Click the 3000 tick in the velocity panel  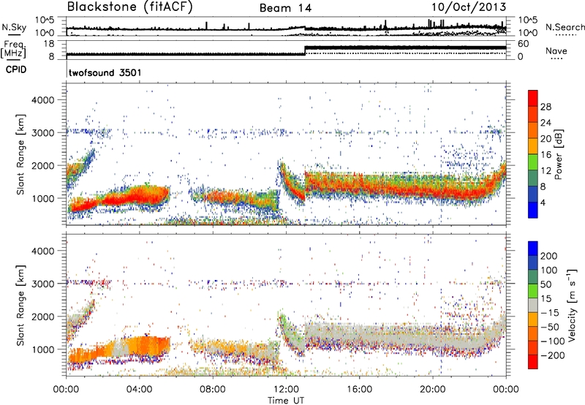(x=42, y=284)
